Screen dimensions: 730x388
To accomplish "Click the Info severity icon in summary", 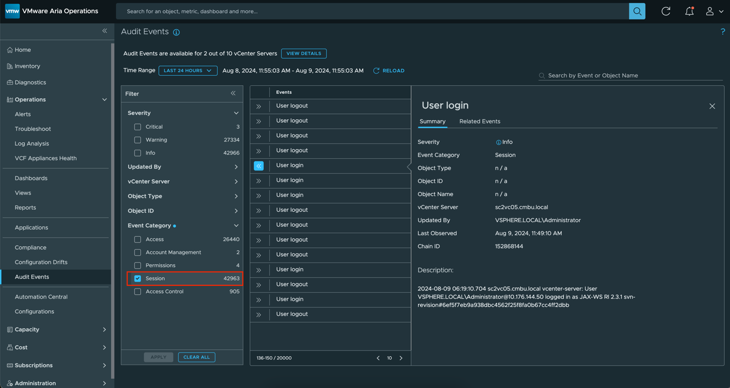I will [498, 142].
